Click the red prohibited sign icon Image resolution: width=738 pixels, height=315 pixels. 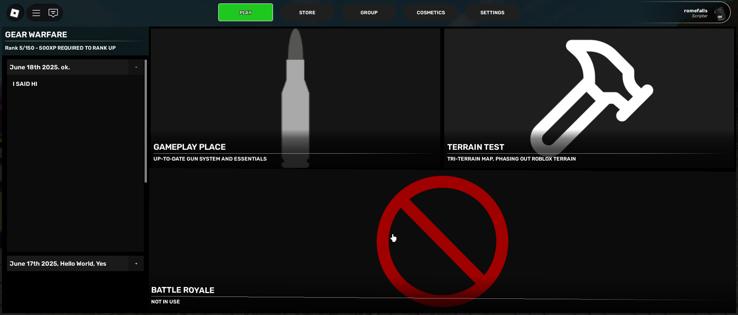pyautogui.click(x=442, y=241)
